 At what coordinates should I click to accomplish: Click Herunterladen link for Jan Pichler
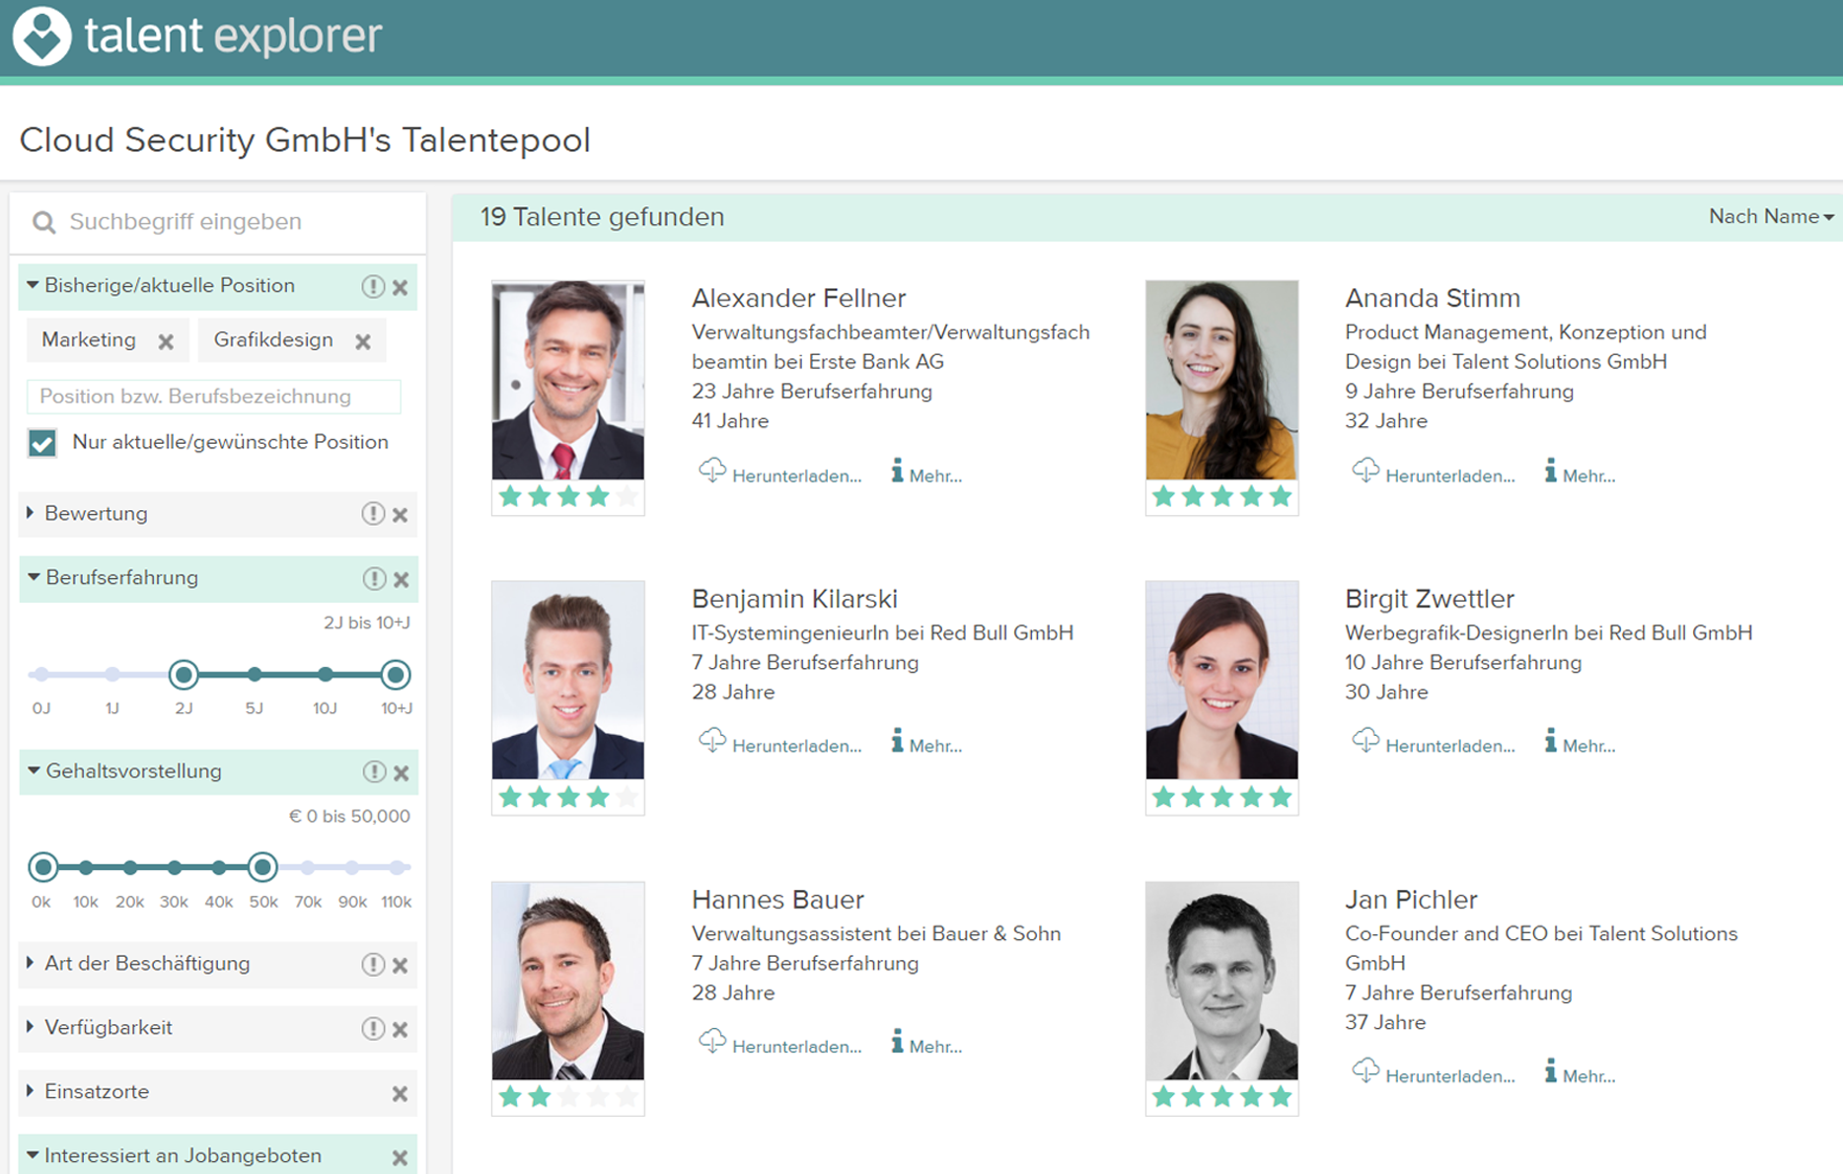[1449, 1077]
